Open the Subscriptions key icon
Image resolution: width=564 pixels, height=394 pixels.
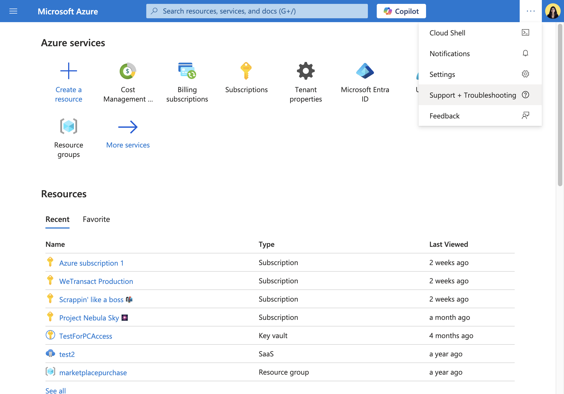[x=246, y=71]
